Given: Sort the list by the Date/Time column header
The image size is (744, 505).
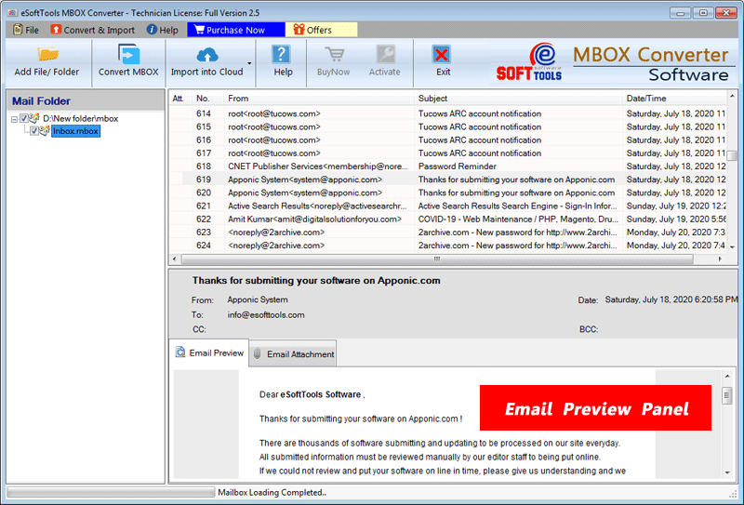Looking at the screenshot, I should point(674,99).
